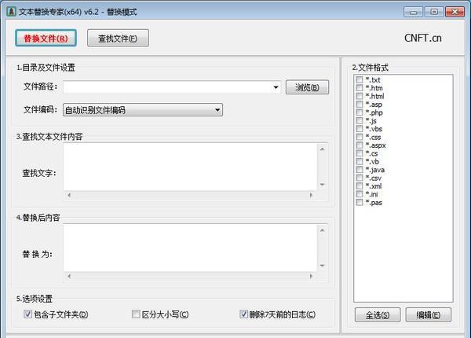Viewport: 471px width, 338px height.
Task: Enable the 区分大小写 checkbox
Action: pos(137,315)
